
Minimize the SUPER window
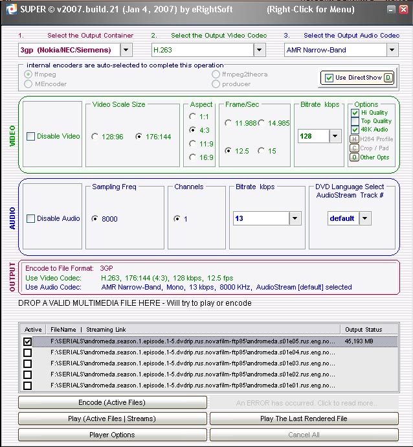coord(392,10)
